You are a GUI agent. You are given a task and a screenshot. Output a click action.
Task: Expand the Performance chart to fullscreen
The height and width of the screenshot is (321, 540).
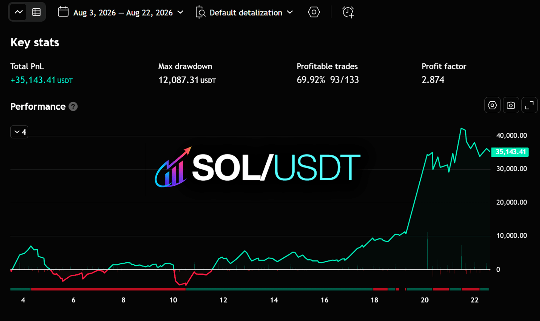coord(530,105)
